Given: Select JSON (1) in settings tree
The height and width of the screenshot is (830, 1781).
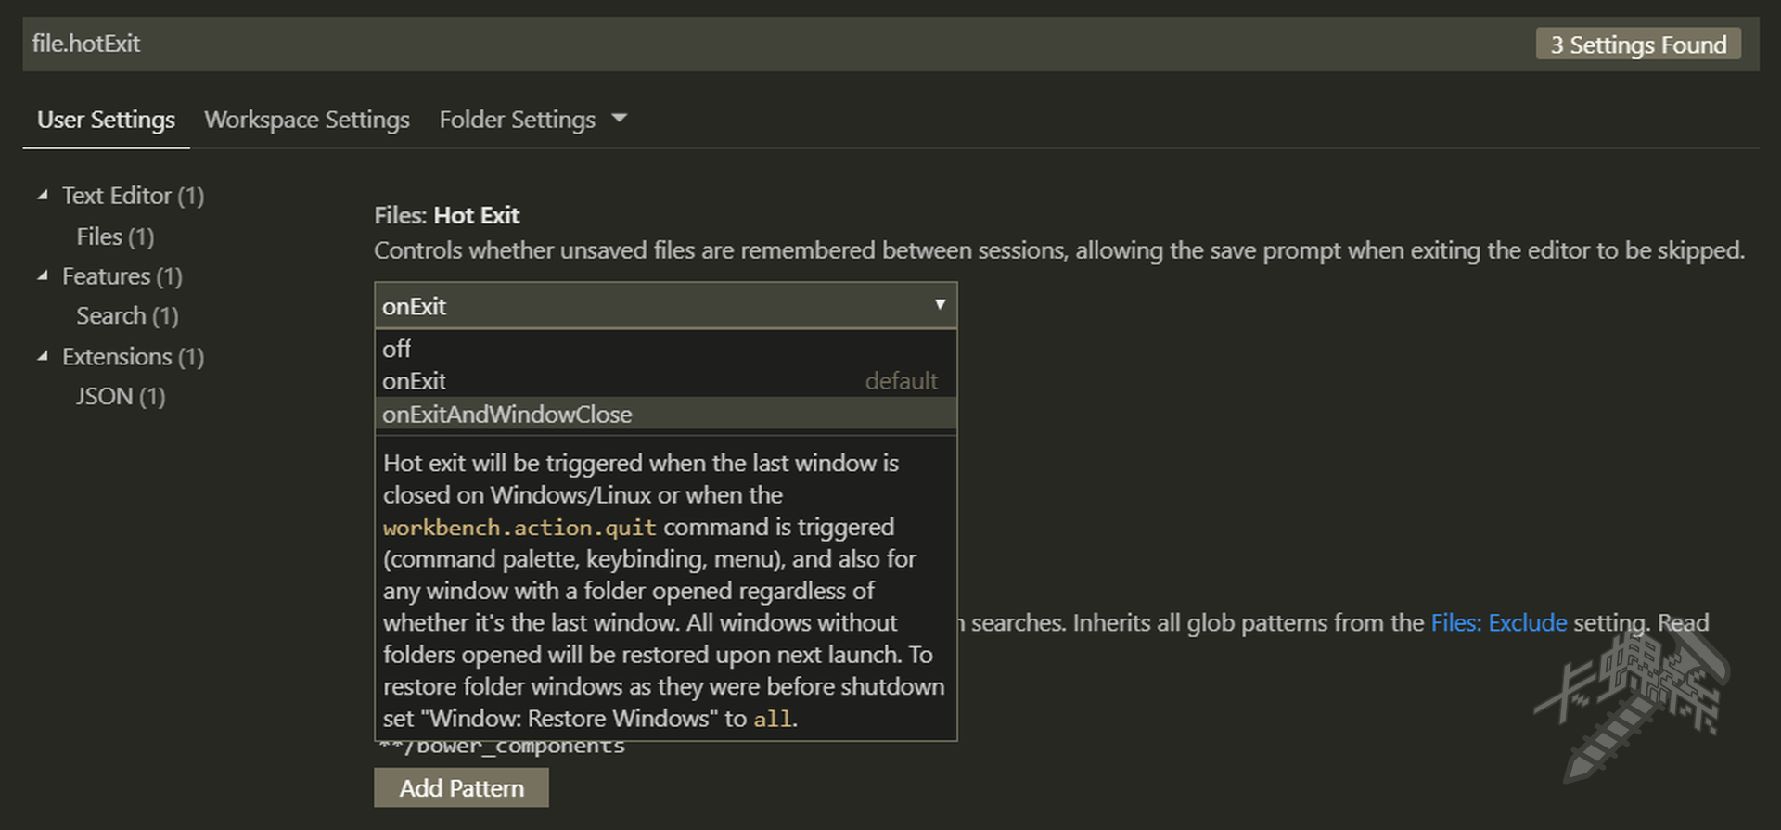Looking at the screenshot, I should [x=121, y=397].
